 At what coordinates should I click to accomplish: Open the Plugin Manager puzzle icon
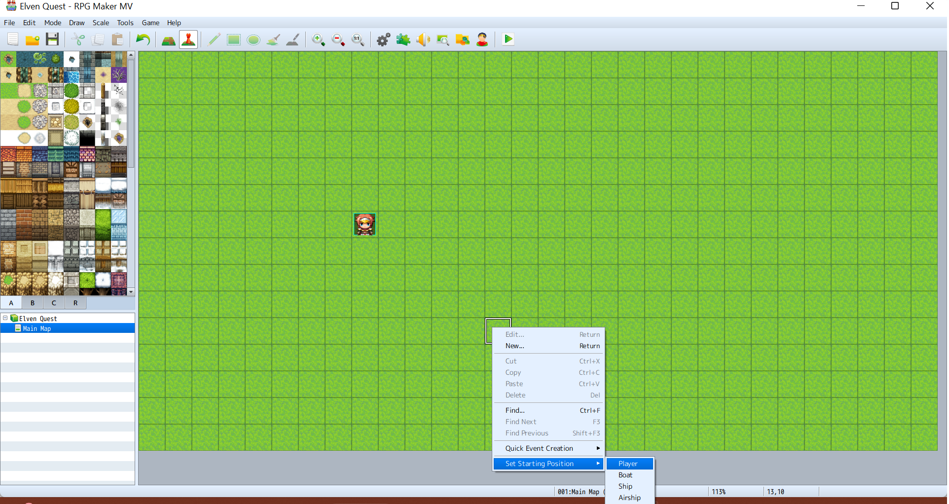[403, 39]
